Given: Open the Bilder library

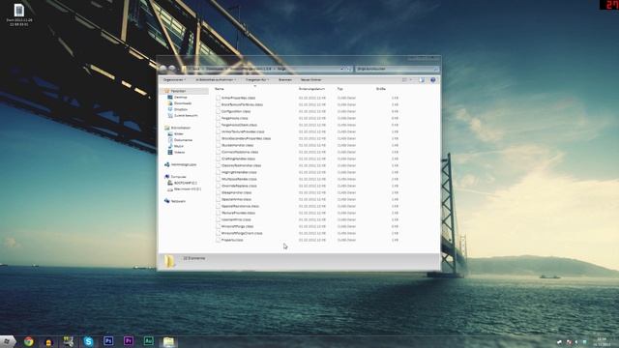Looking at the screenshot, I should 178,134.
